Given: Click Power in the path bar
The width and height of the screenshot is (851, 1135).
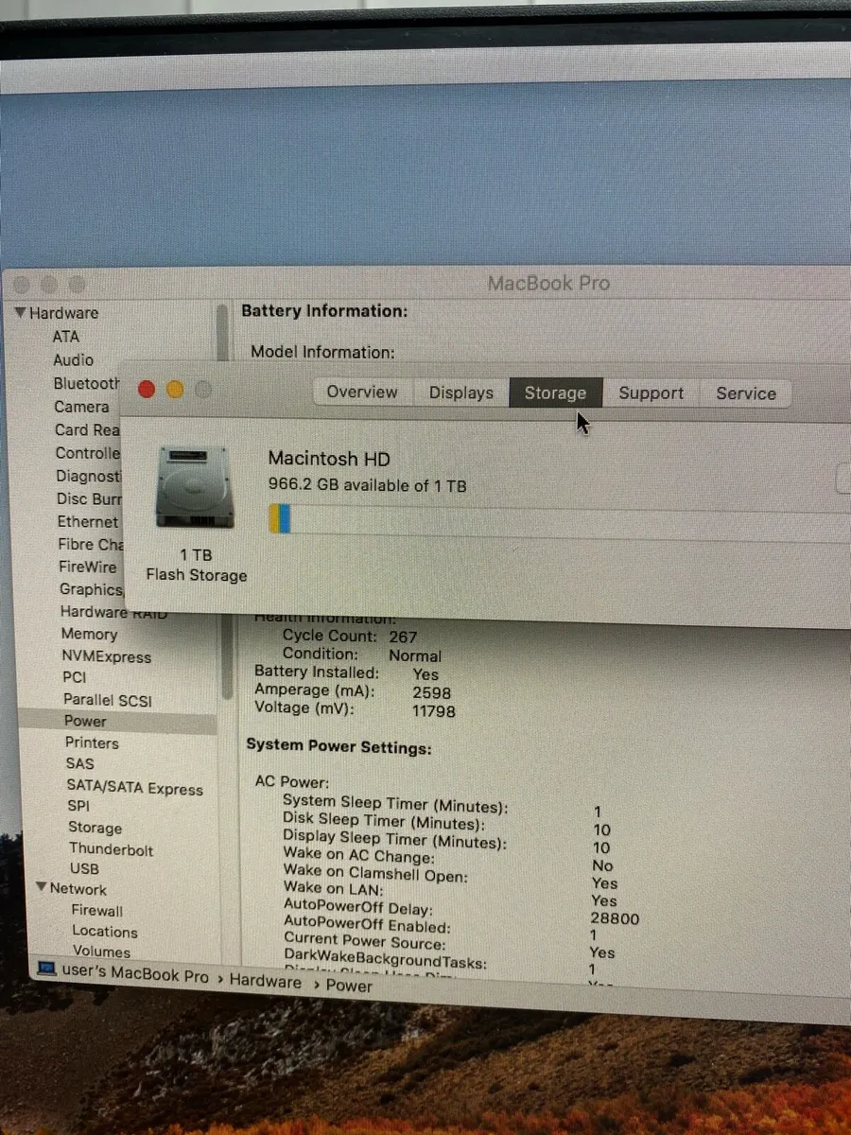Looking at the screenshot, I should click(350, 986).
